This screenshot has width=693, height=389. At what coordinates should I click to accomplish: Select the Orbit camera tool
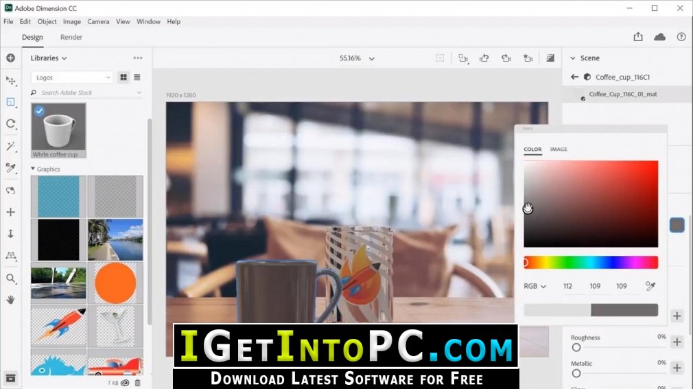[x=10, y=191]
